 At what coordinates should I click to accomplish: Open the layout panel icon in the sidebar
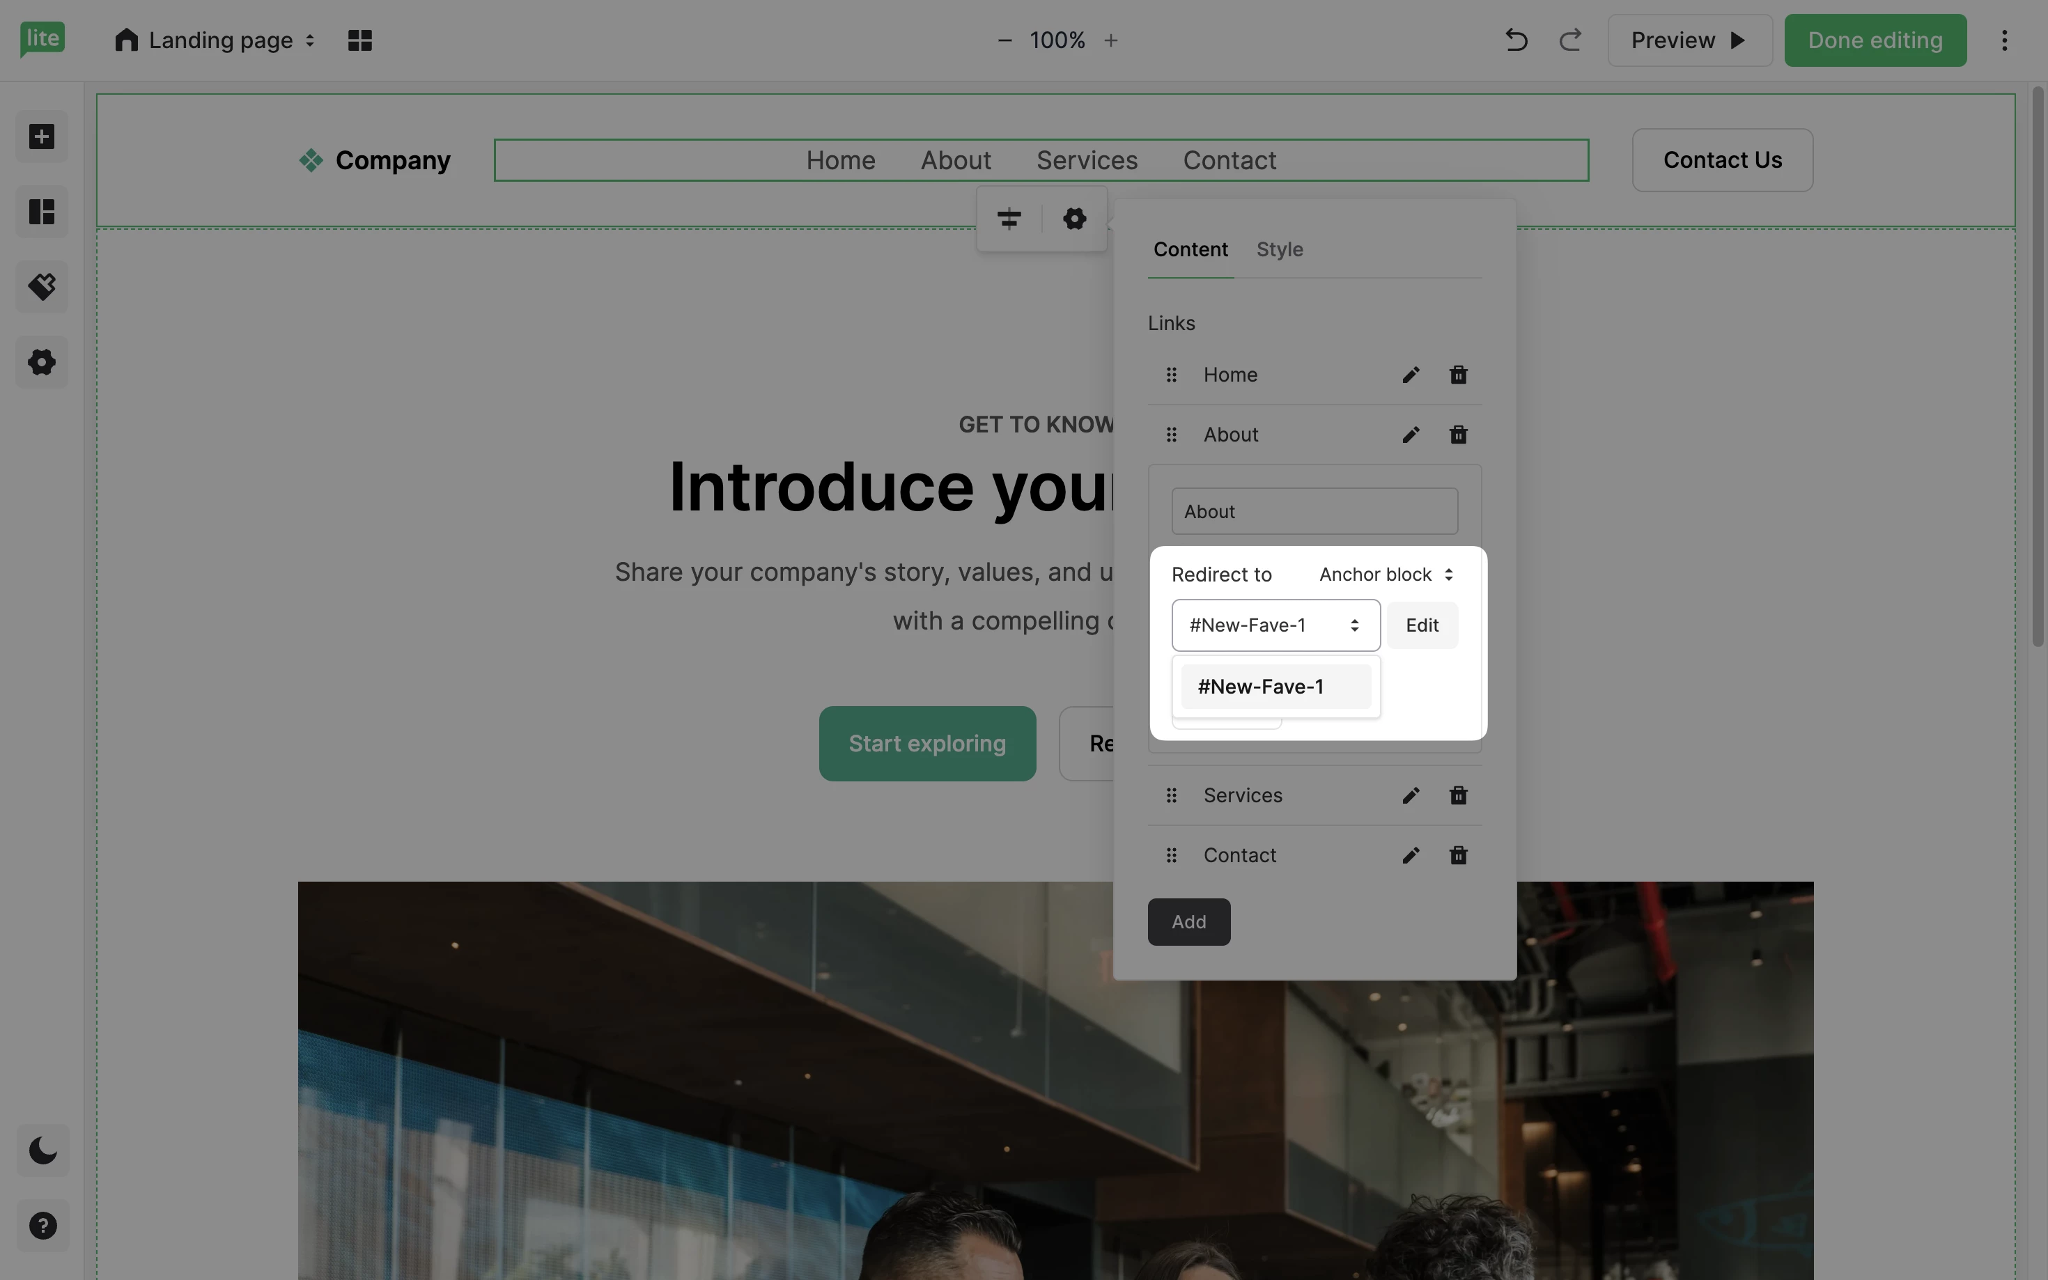pos(42,212)
